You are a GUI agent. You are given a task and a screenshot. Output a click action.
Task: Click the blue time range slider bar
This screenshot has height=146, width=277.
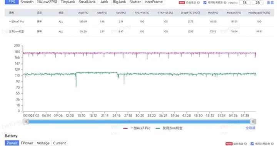pos(139,121)
